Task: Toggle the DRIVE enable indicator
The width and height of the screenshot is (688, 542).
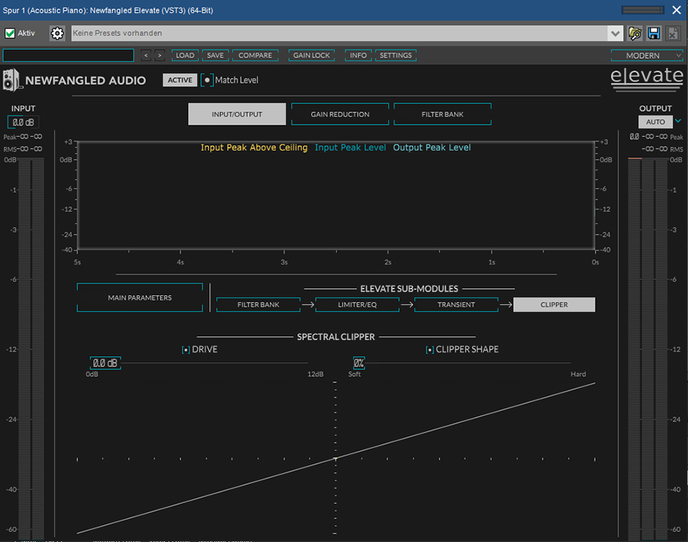Action: (186, 350)
